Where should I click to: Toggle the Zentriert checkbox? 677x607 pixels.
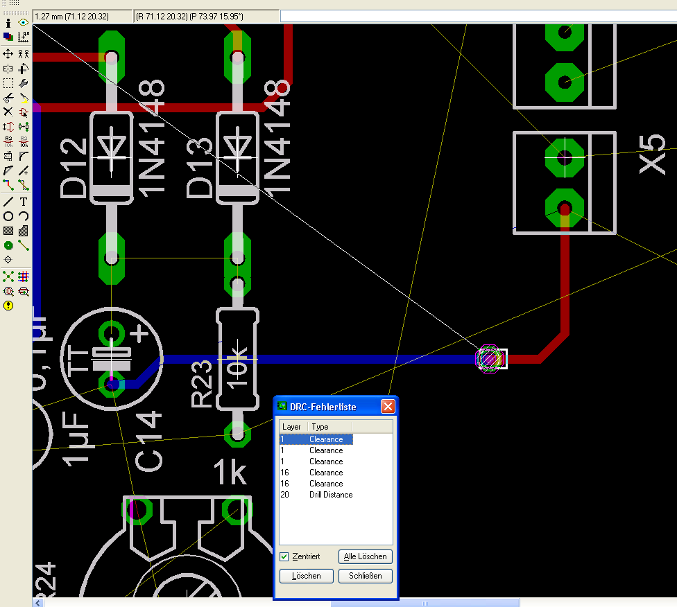click(284, 556)
